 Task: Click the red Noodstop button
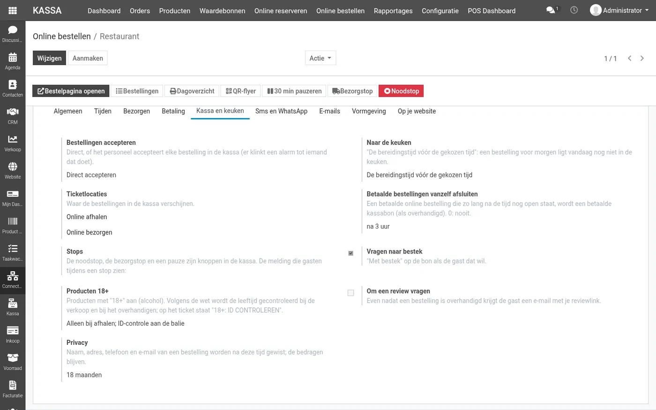click(x=401, y=91)
